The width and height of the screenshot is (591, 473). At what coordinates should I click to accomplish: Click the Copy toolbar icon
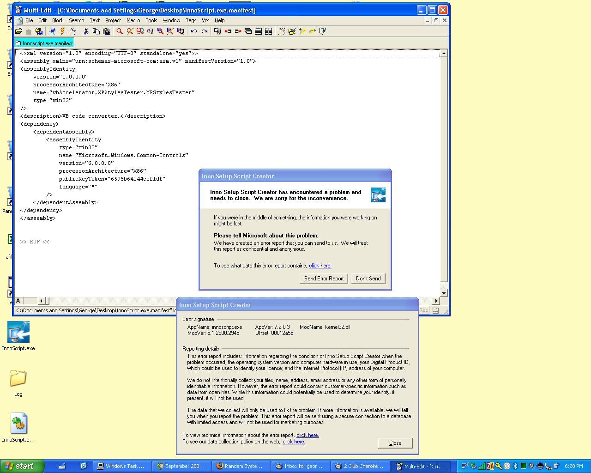click(96, 31)
